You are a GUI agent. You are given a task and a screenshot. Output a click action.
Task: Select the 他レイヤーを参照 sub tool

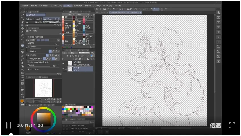pos(51,19)
